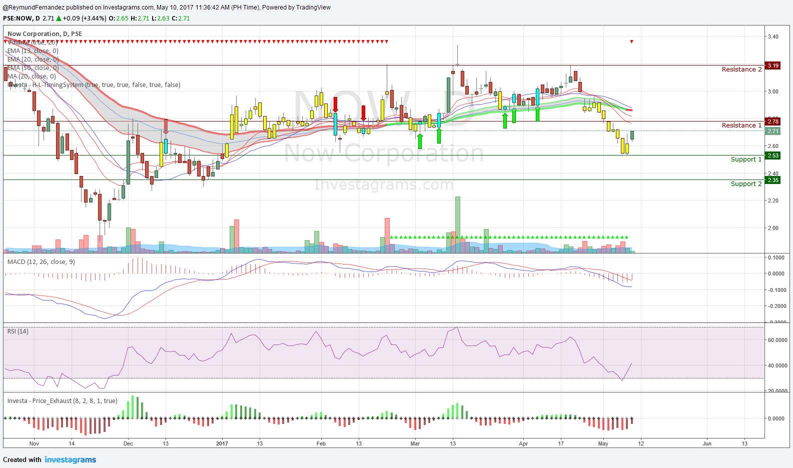The height and width of the screenshot is (468, 793).
Task: Click the 0.1000 MACD axis value
Action: 776,257
